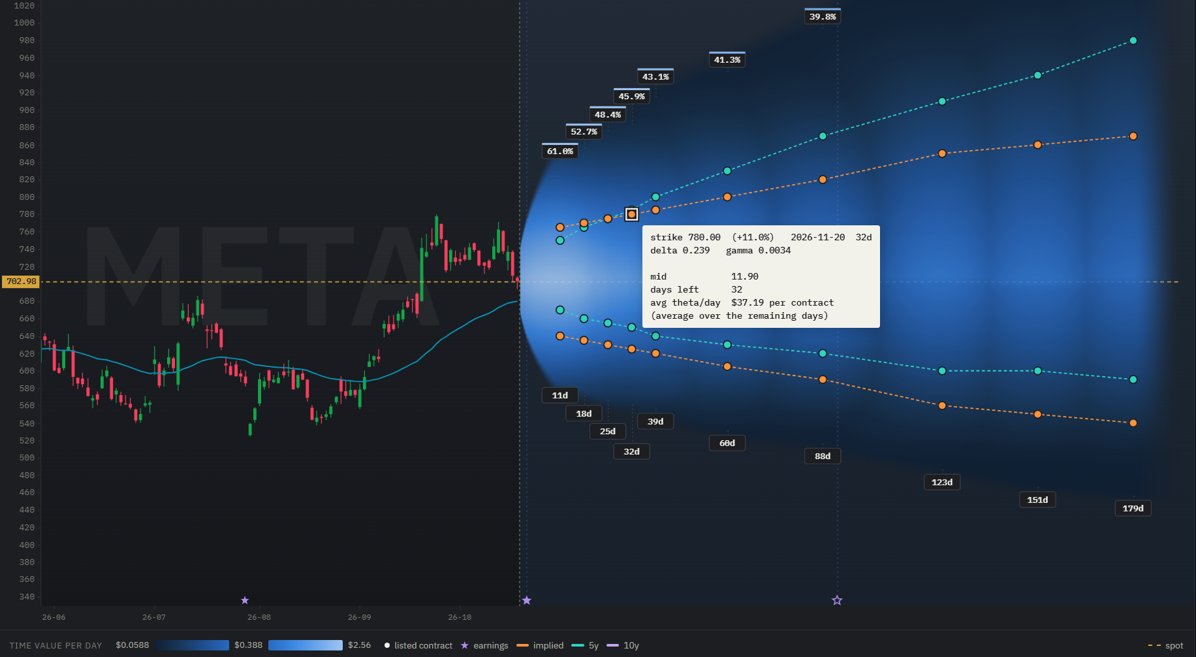
Task: Select the 32d expiry label
Action: 631,451
